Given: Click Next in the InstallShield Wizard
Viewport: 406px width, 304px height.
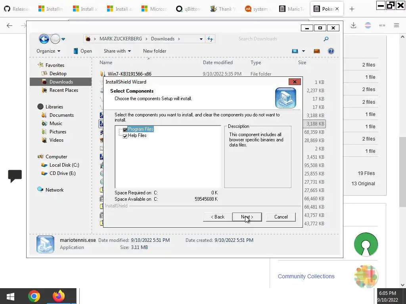Looking at the screenshot, I should pos(247,217).
